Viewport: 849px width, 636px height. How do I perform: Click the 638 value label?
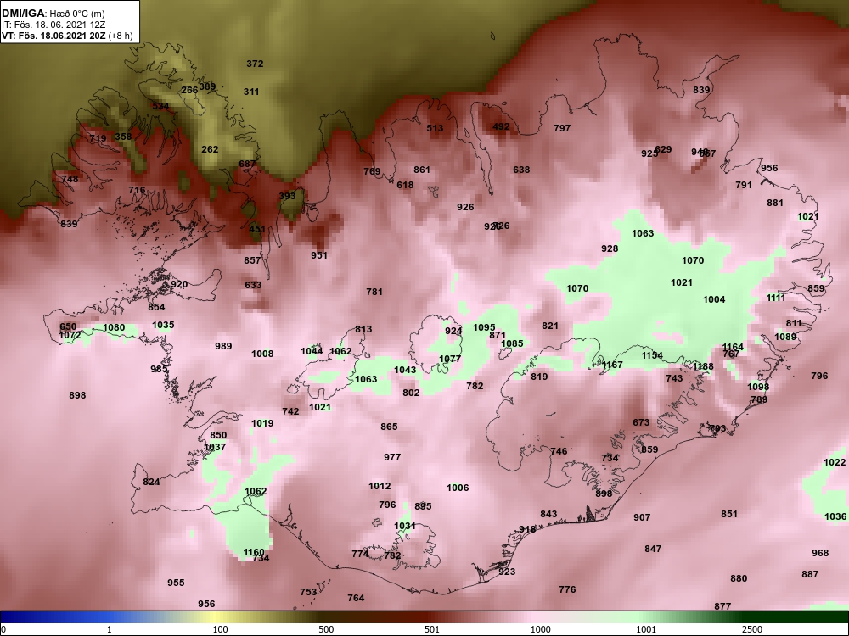pos(521,170)
